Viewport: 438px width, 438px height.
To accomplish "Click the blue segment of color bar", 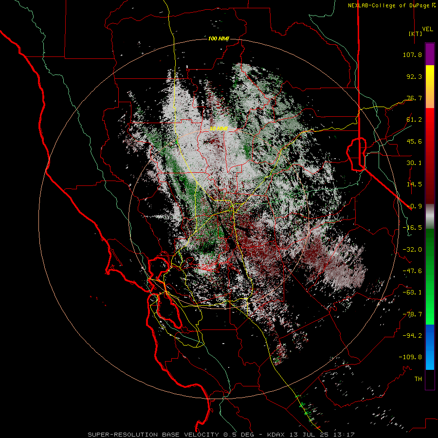I will pos(430,347).
